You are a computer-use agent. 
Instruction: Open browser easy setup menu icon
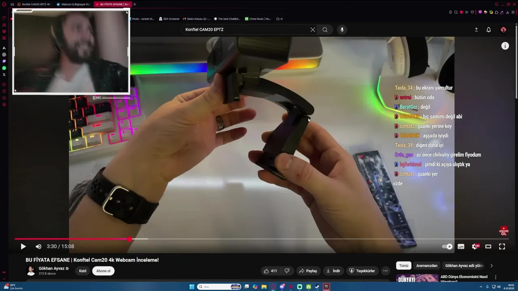(513, 12)
